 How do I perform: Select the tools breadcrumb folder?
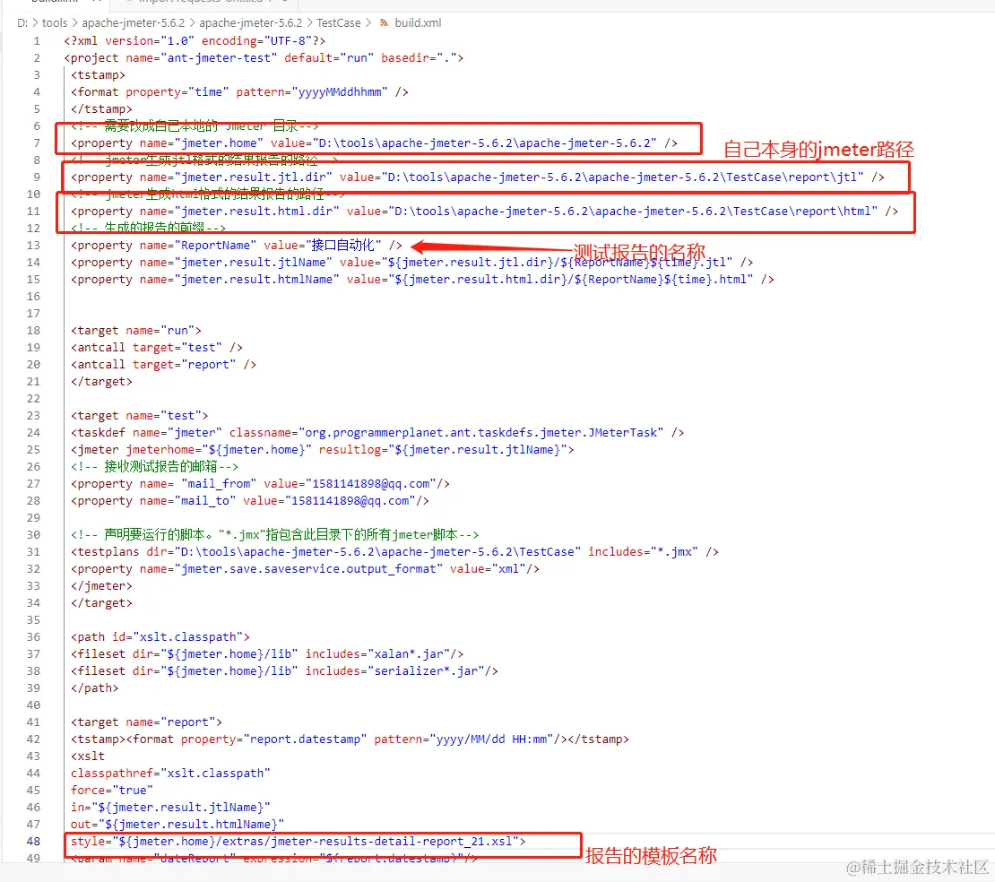pos(55,22)
